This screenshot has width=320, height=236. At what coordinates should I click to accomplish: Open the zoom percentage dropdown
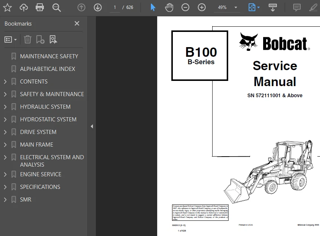[235, 7]
